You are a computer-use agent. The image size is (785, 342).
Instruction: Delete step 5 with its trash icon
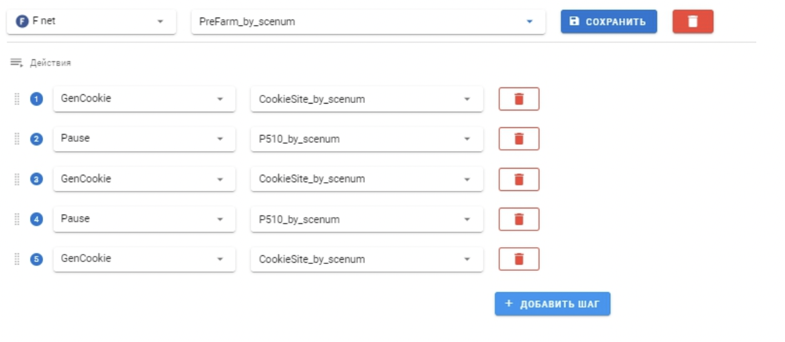click(x=519, y=259)
